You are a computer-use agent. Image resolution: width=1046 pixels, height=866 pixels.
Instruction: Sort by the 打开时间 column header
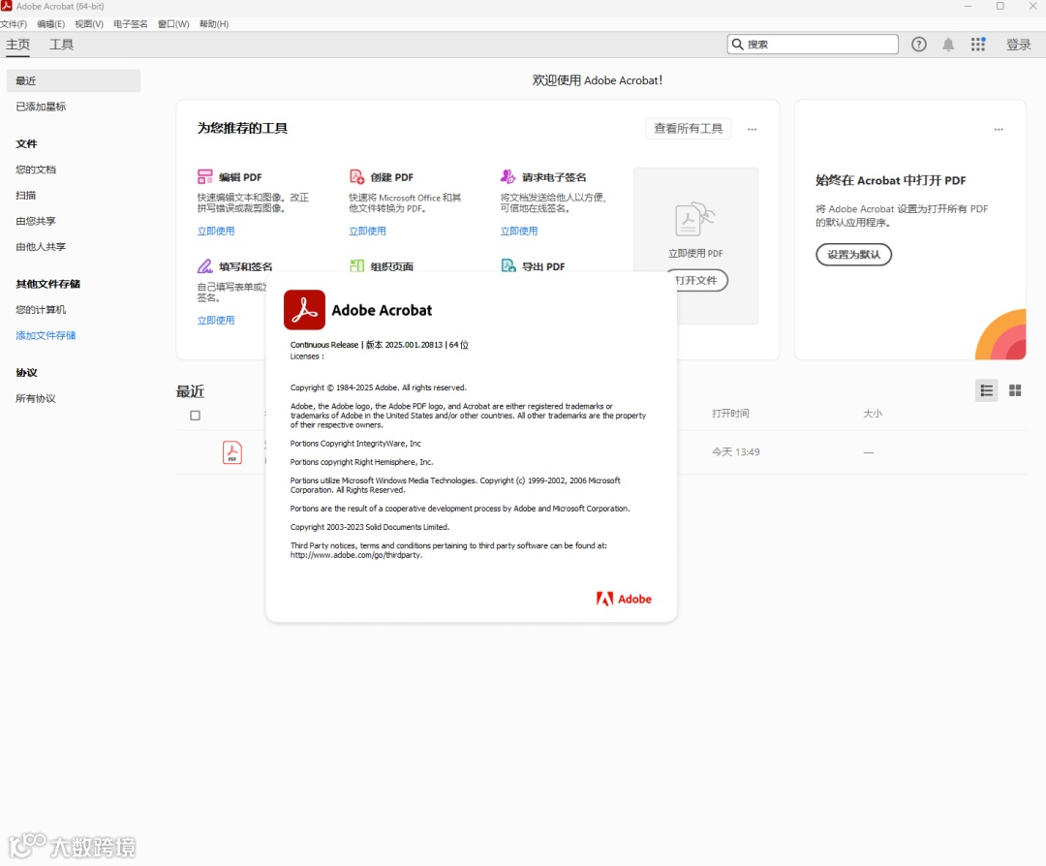730,414
